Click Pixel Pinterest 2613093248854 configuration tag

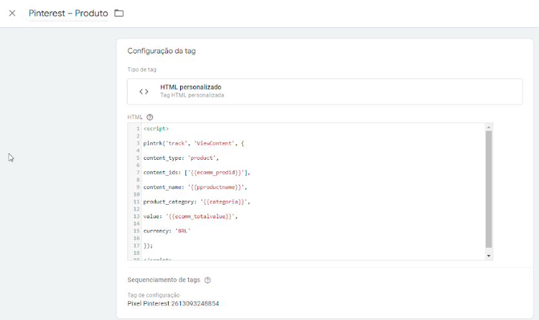pyautogui.click(x=173, y=303)
